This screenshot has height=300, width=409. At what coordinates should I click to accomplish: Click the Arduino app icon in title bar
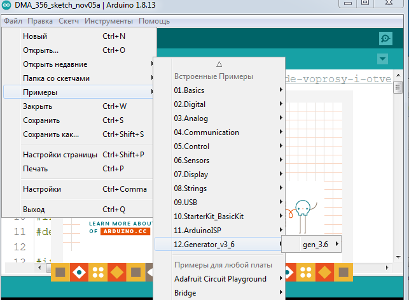[6, 6]
